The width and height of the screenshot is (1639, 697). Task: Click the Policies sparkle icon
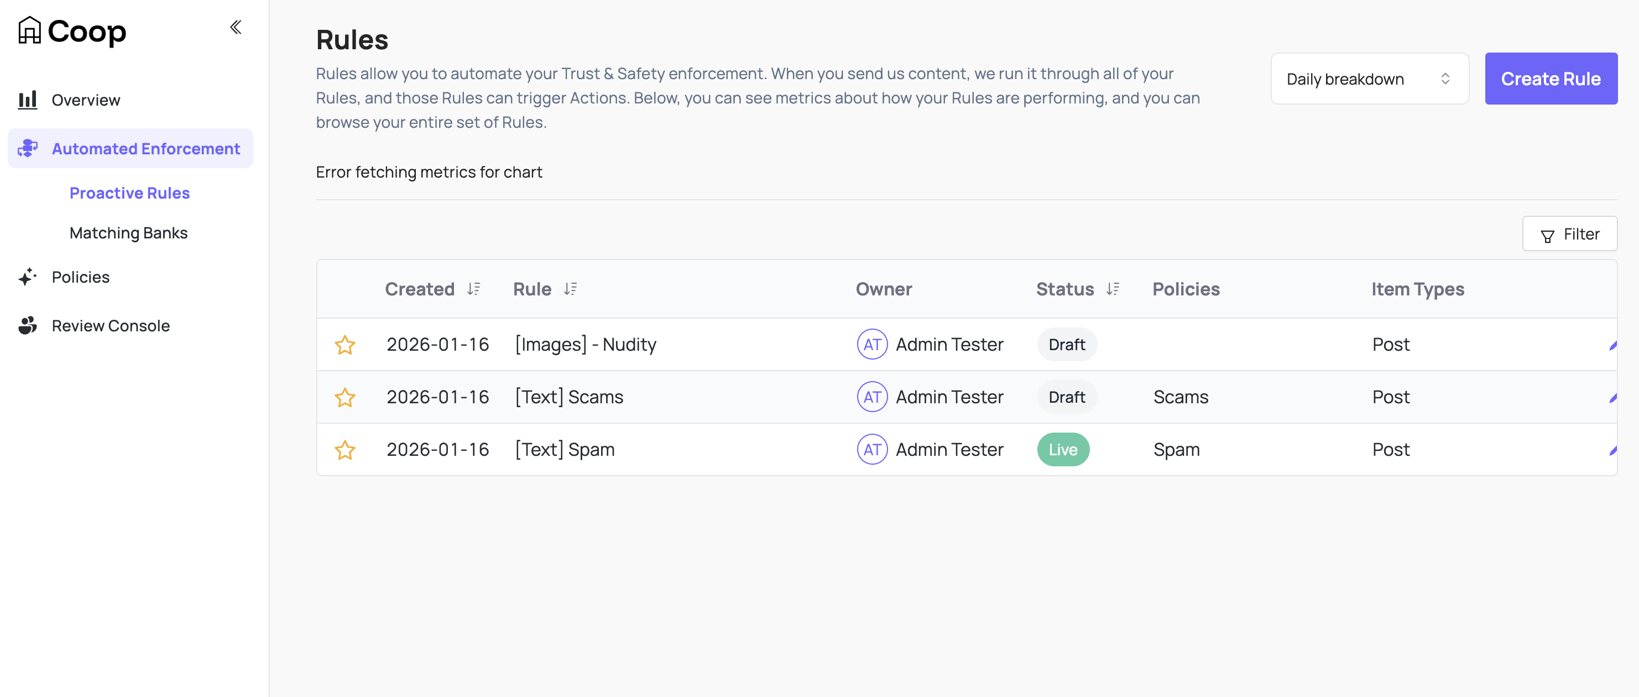27,277
